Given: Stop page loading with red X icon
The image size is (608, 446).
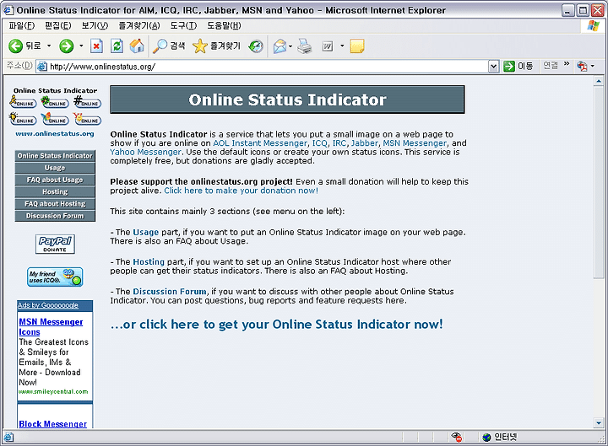Looking at the screenshot, I should coord(96,46).
